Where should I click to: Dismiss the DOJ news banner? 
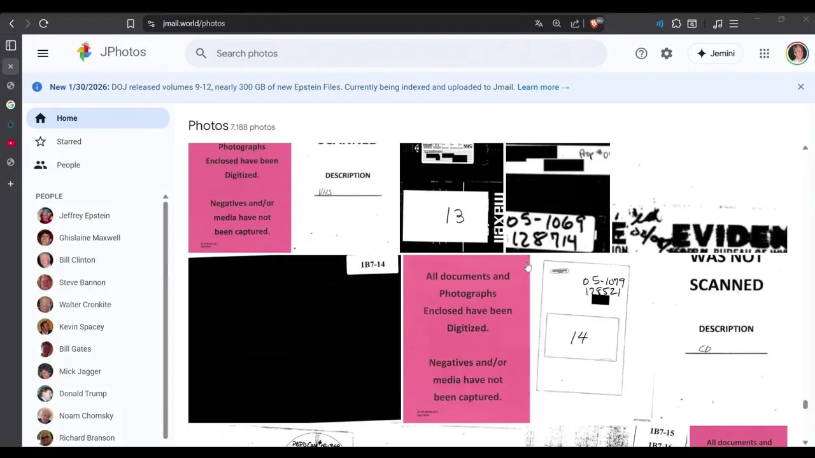801,87
